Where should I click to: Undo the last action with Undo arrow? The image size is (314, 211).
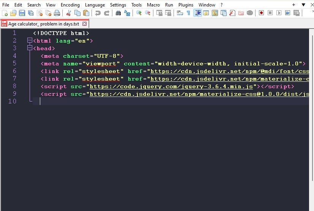98,13
